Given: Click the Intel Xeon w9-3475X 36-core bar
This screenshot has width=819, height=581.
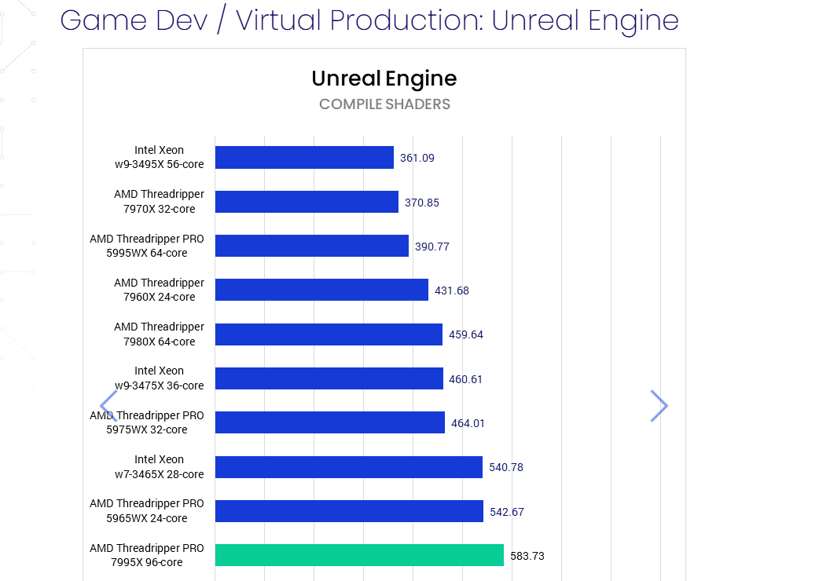Looking at the screenshot, I should 329,378.
